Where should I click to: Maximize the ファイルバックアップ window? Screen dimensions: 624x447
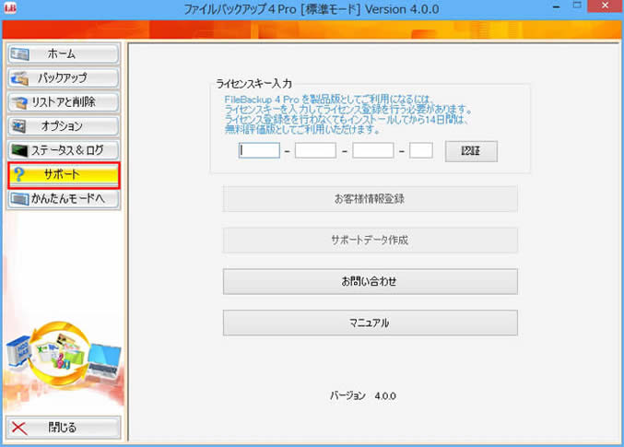pyautogui.click(x=577, y=6)
